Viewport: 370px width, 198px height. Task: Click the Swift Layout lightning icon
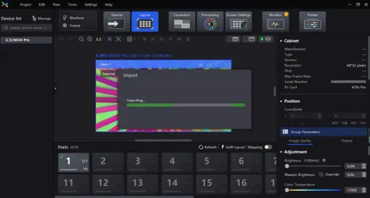(222, 147)
